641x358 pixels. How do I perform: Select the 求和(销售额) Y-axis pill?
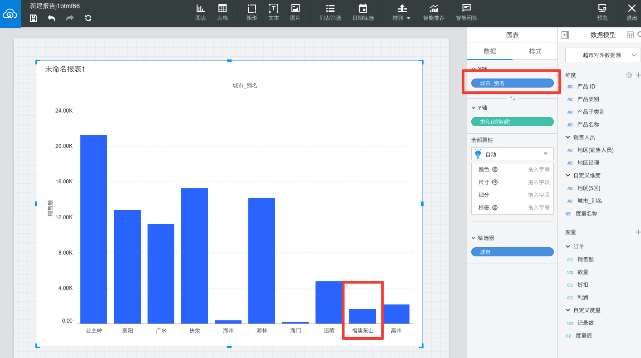pyautogui.click(x=512, y=122)
